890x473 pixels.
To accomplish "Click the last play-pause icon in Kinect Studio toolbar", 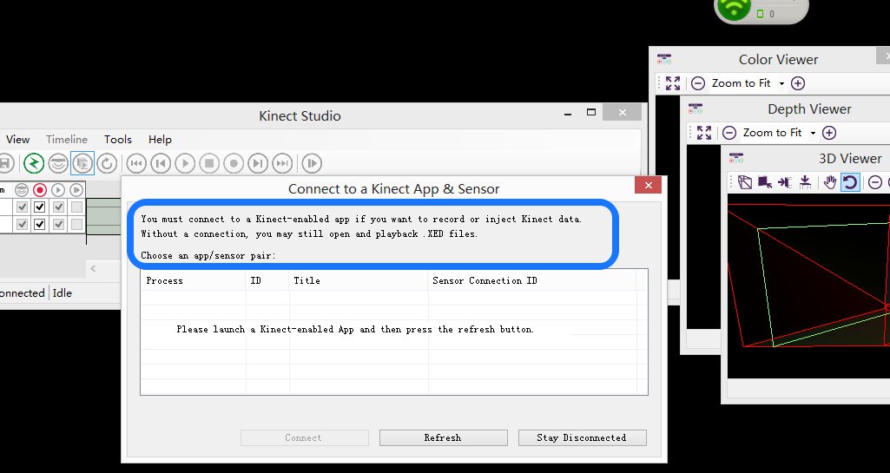I will point(312,163).
